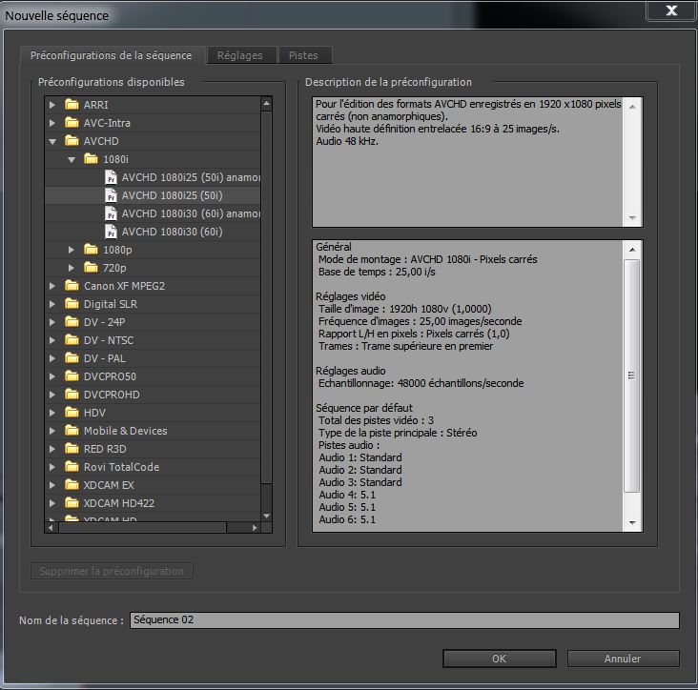
Task: Click preset list scroll-up arrow
Action: tap(266, 104)
